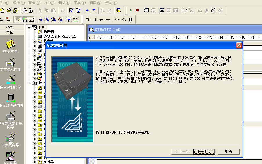Click 下一步 in the Ethernet wizard
262x164 pixels.
[204, 152]
